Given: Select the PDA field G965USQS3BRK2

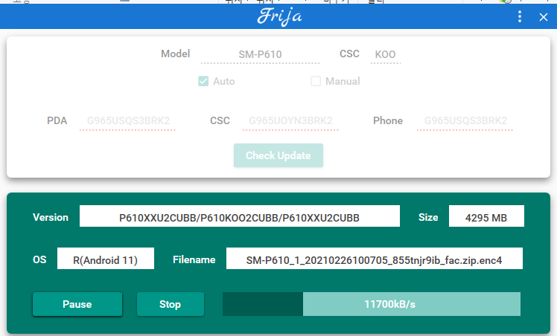Looking at the screenshot, I should (128, 121).
